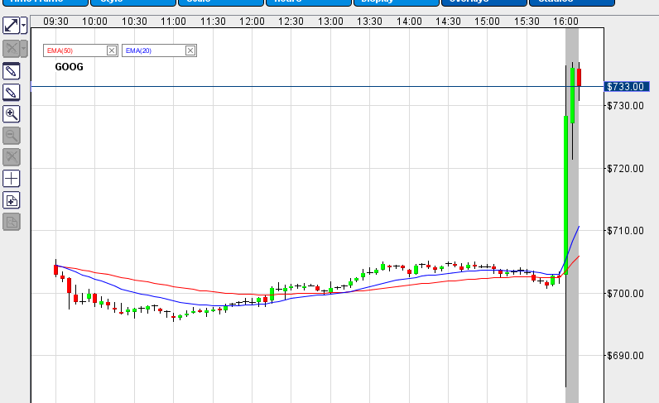Click the zoom out magnifier icon
The image size is (659, 403).
tap(12, 136)
